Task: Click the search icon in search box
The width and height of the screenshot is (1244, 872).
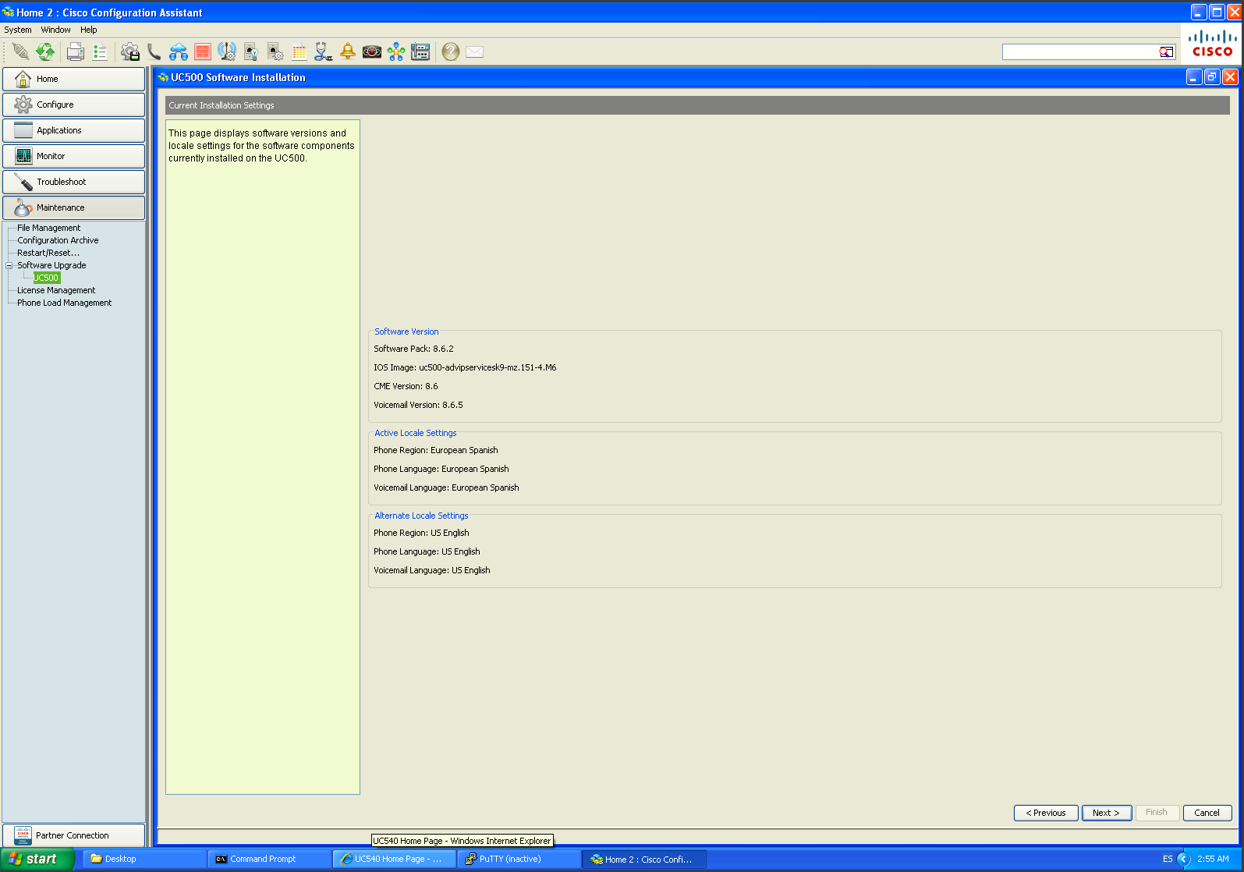Action: coord(1166,52)
